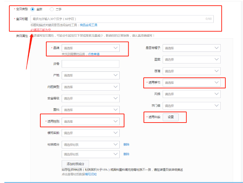Open the 模特实拍 dropdown
The image size is (243, 183).
pyautogui.click(x=90, y=133)
